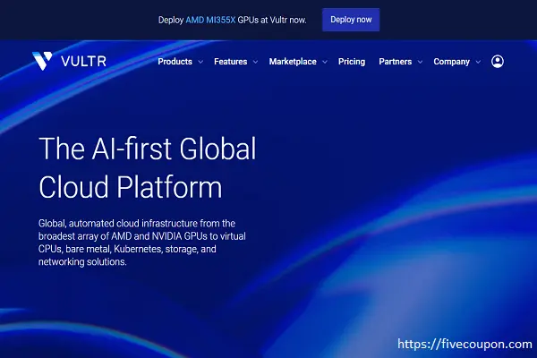Expand the chevron next to Products

[x=200, y=62]
